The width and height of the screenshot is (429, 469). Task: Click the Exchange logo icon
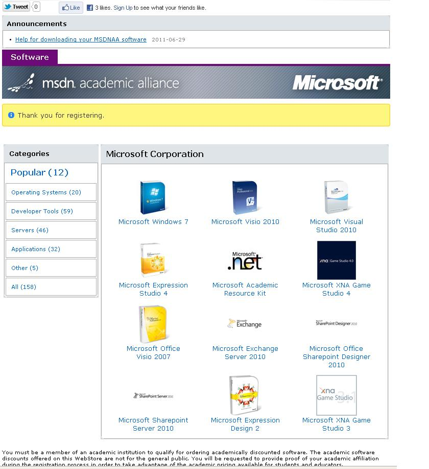[245, 324]
